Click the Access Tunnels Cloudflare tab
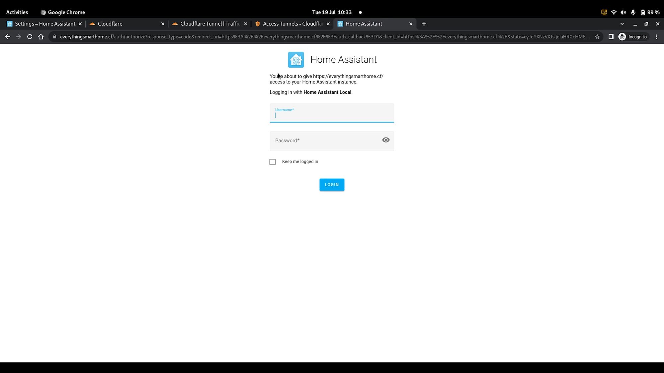Viewport: 664px width, 373px height. click(292, 24)
